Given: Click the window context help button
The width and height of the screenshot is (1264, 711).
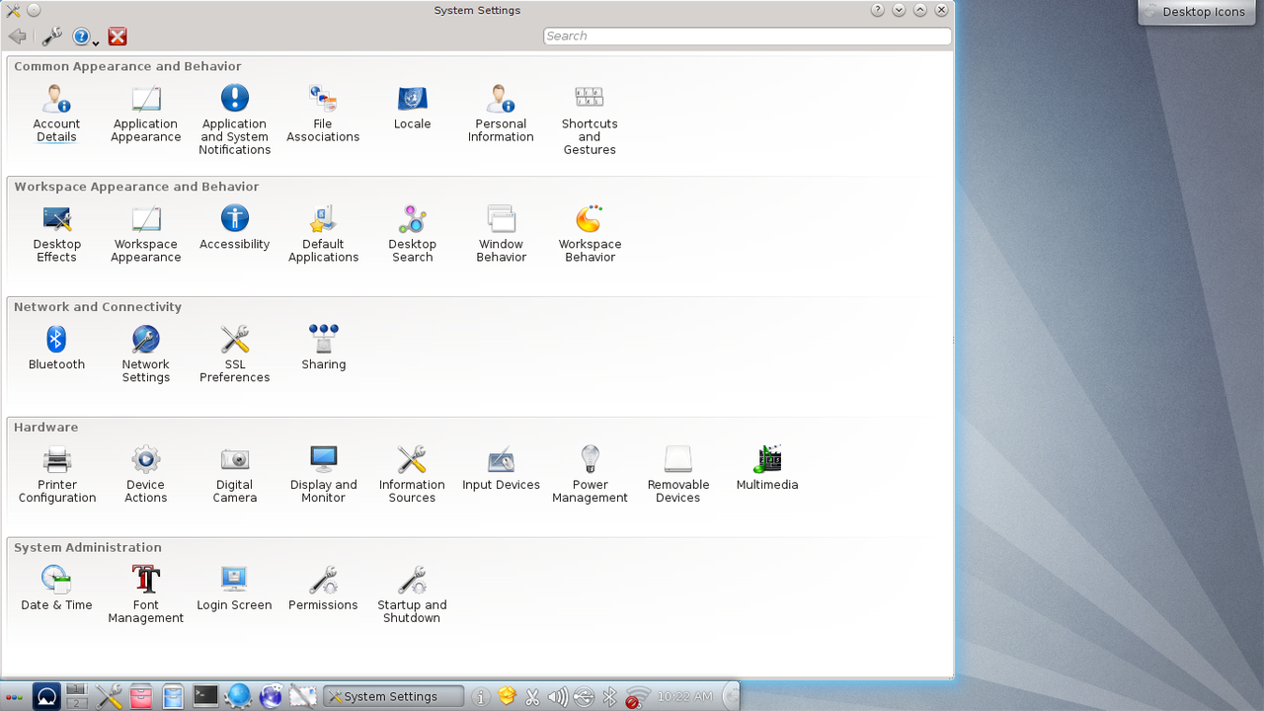Looking at the screenshot, I should (x=877, y=10).
